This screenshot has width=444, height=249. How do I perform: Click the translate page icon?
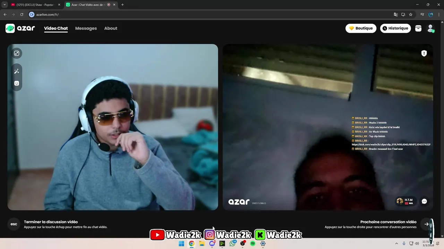(x=396, y=15)
